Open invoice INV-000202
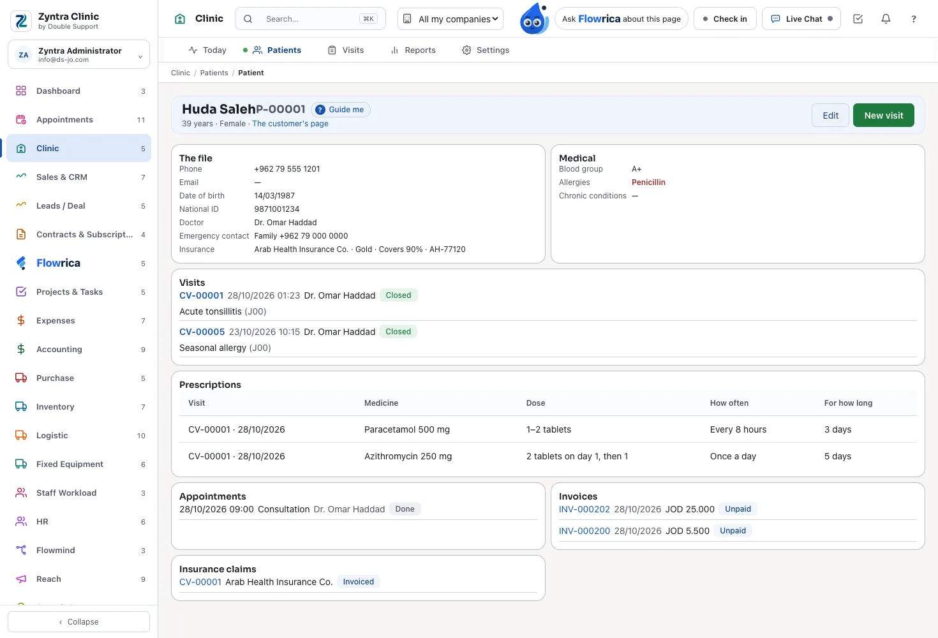Image resolution: width=938 pixels, height=638 pixels. [584, 509]
